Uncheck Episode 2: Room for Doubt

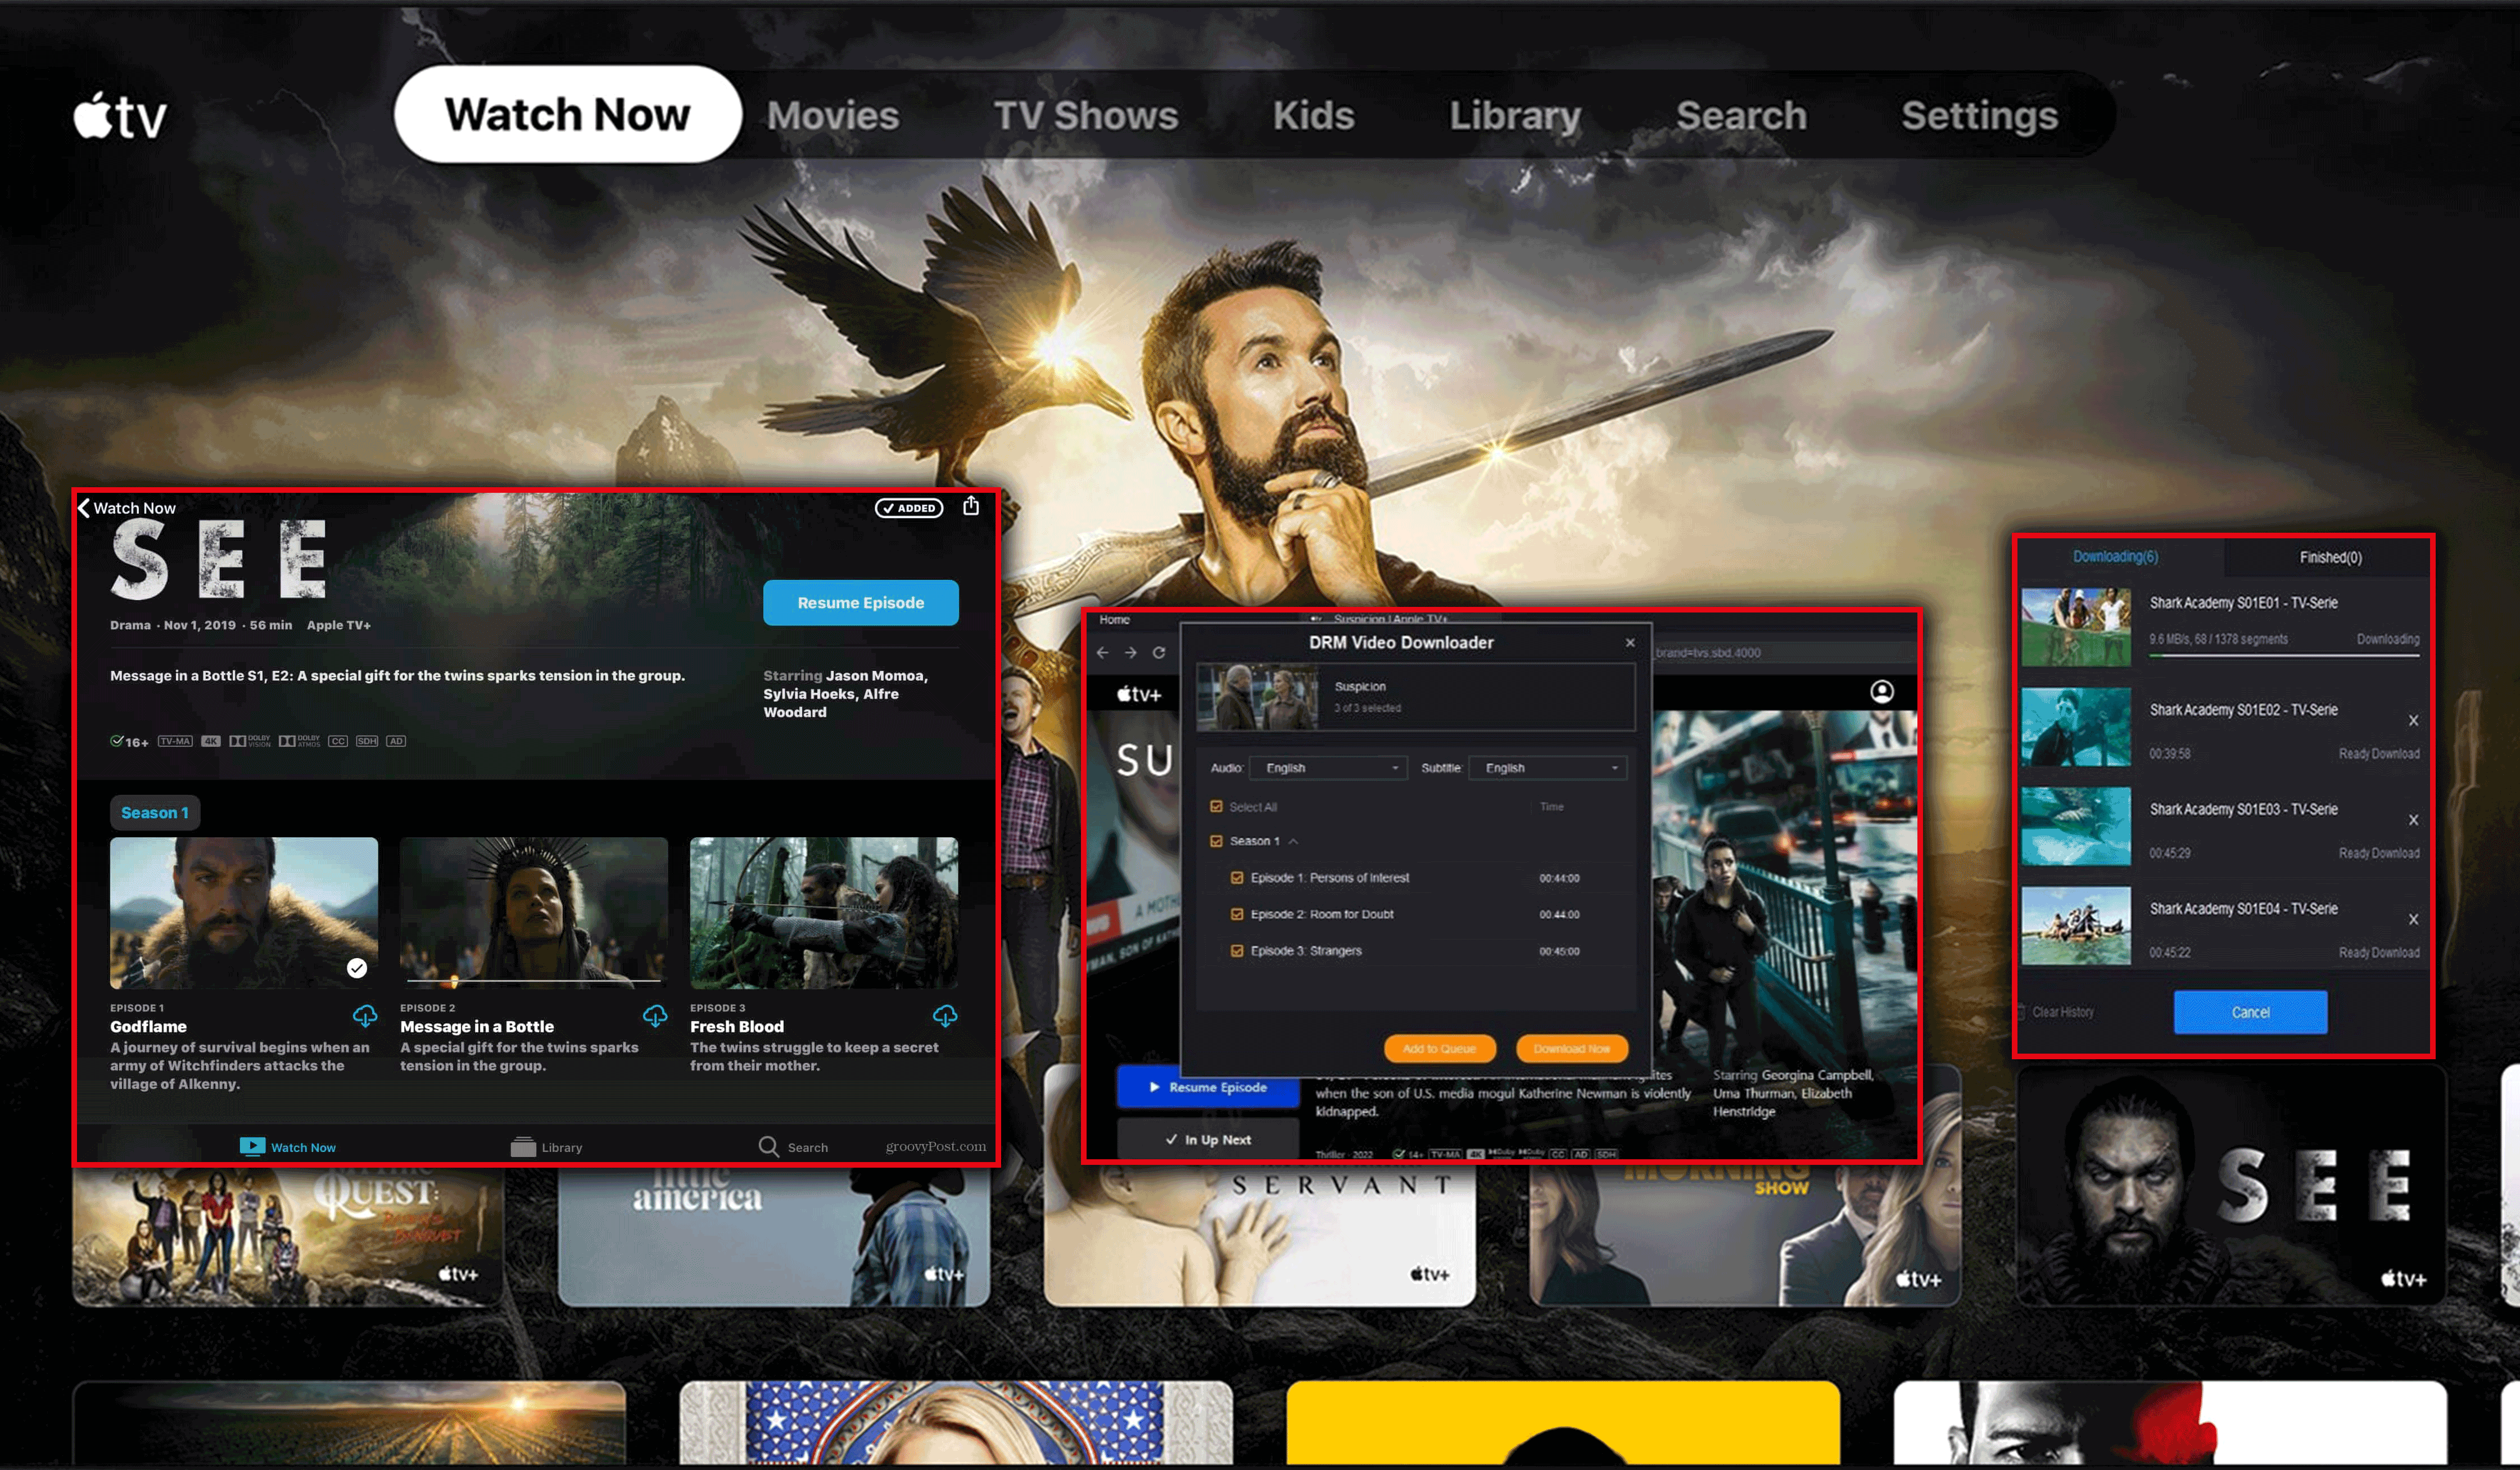click(x=1237, y=913)
